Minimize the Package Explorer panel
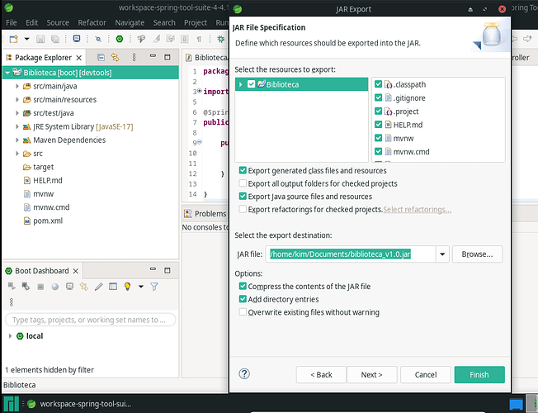Viewport: 538px width, 413px height. (x=153, y=55)
